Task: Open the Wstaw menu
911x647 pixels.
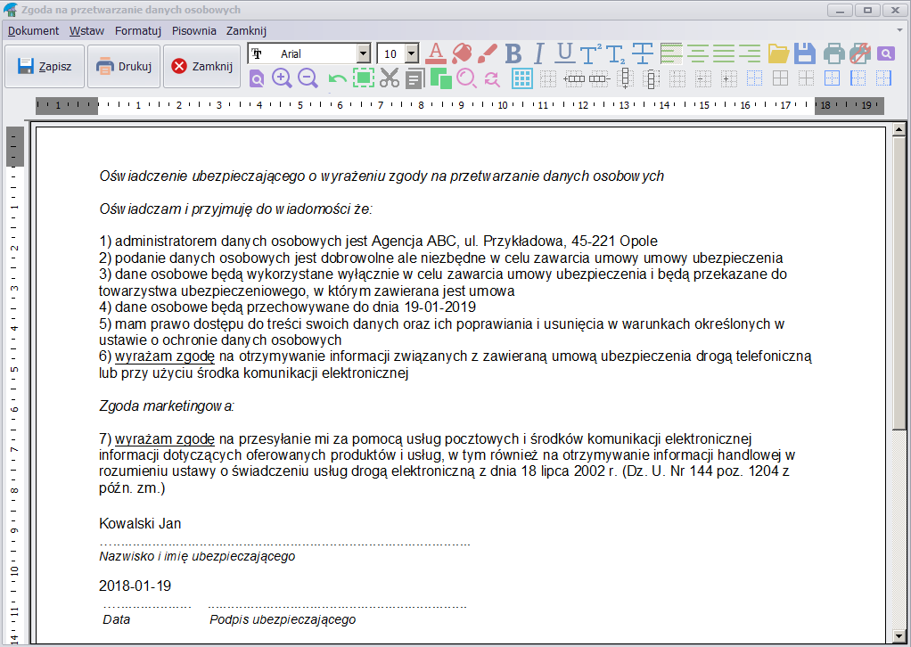Action: coord(86,31)
